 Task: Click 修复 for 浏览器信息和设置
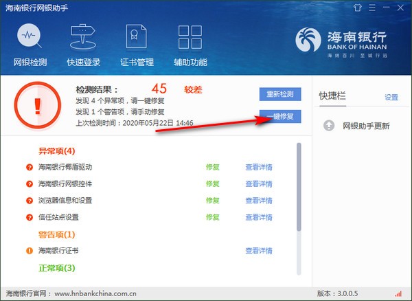[213, 201]
